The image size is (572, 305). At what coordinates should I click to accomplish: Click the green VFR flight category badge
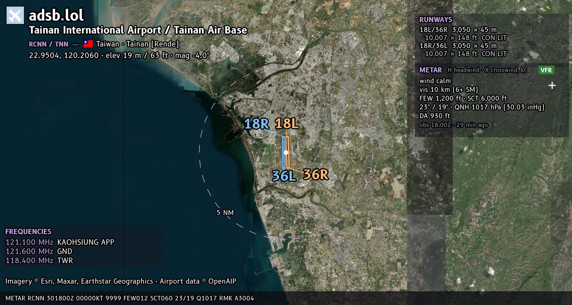546,70
